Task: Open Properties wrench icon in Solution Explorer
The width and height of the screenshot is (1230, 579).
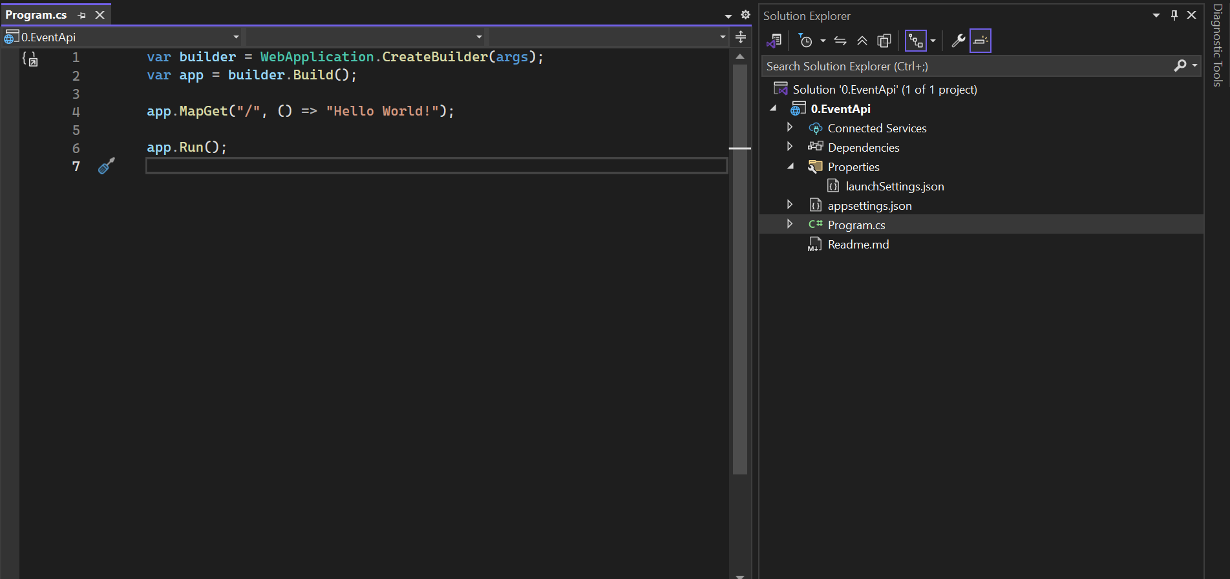Action: point(959,41)
